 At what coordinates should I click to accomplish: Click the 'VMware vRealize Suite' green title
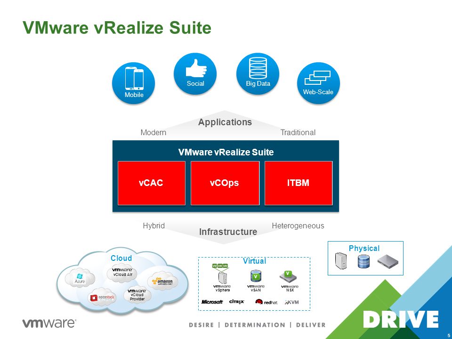coord(117,28)
